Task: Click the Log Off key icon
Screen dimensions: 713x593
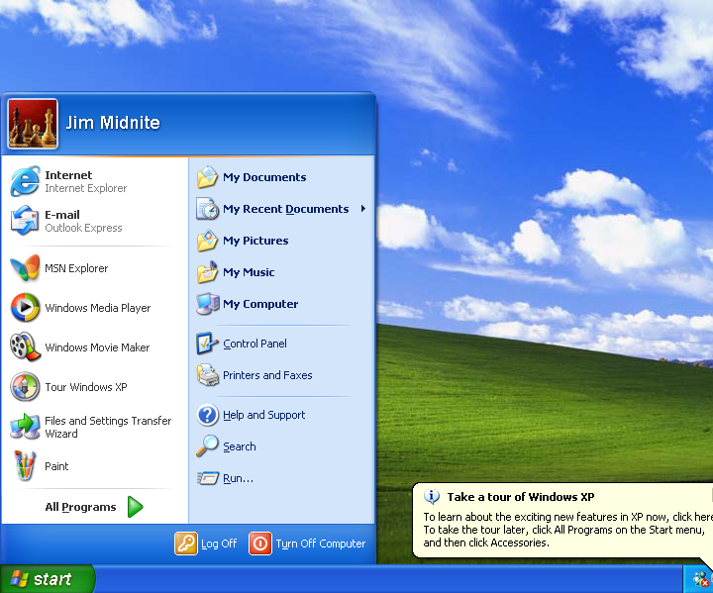Action: [186, 544]
